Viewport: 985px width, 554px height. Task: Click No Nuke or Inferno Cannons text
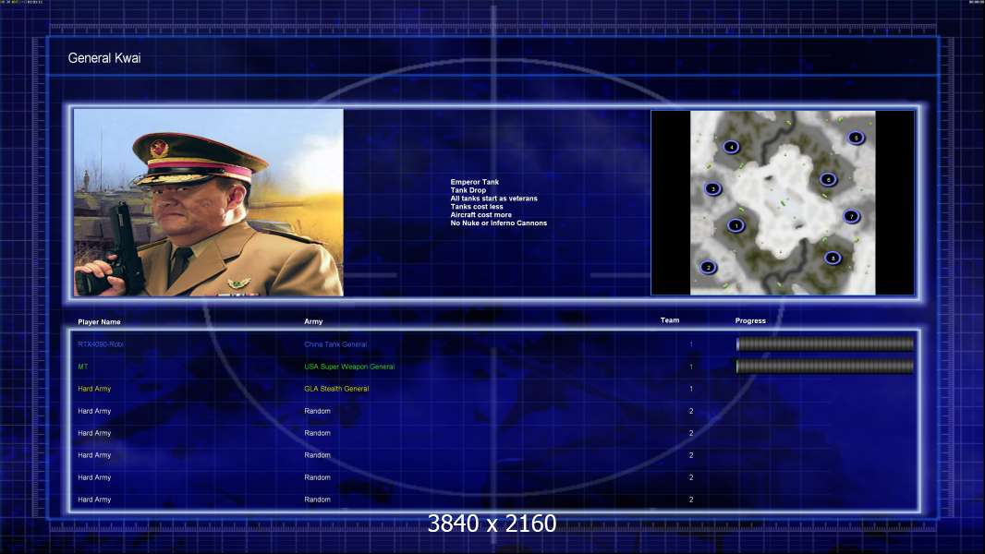point(499,223)
